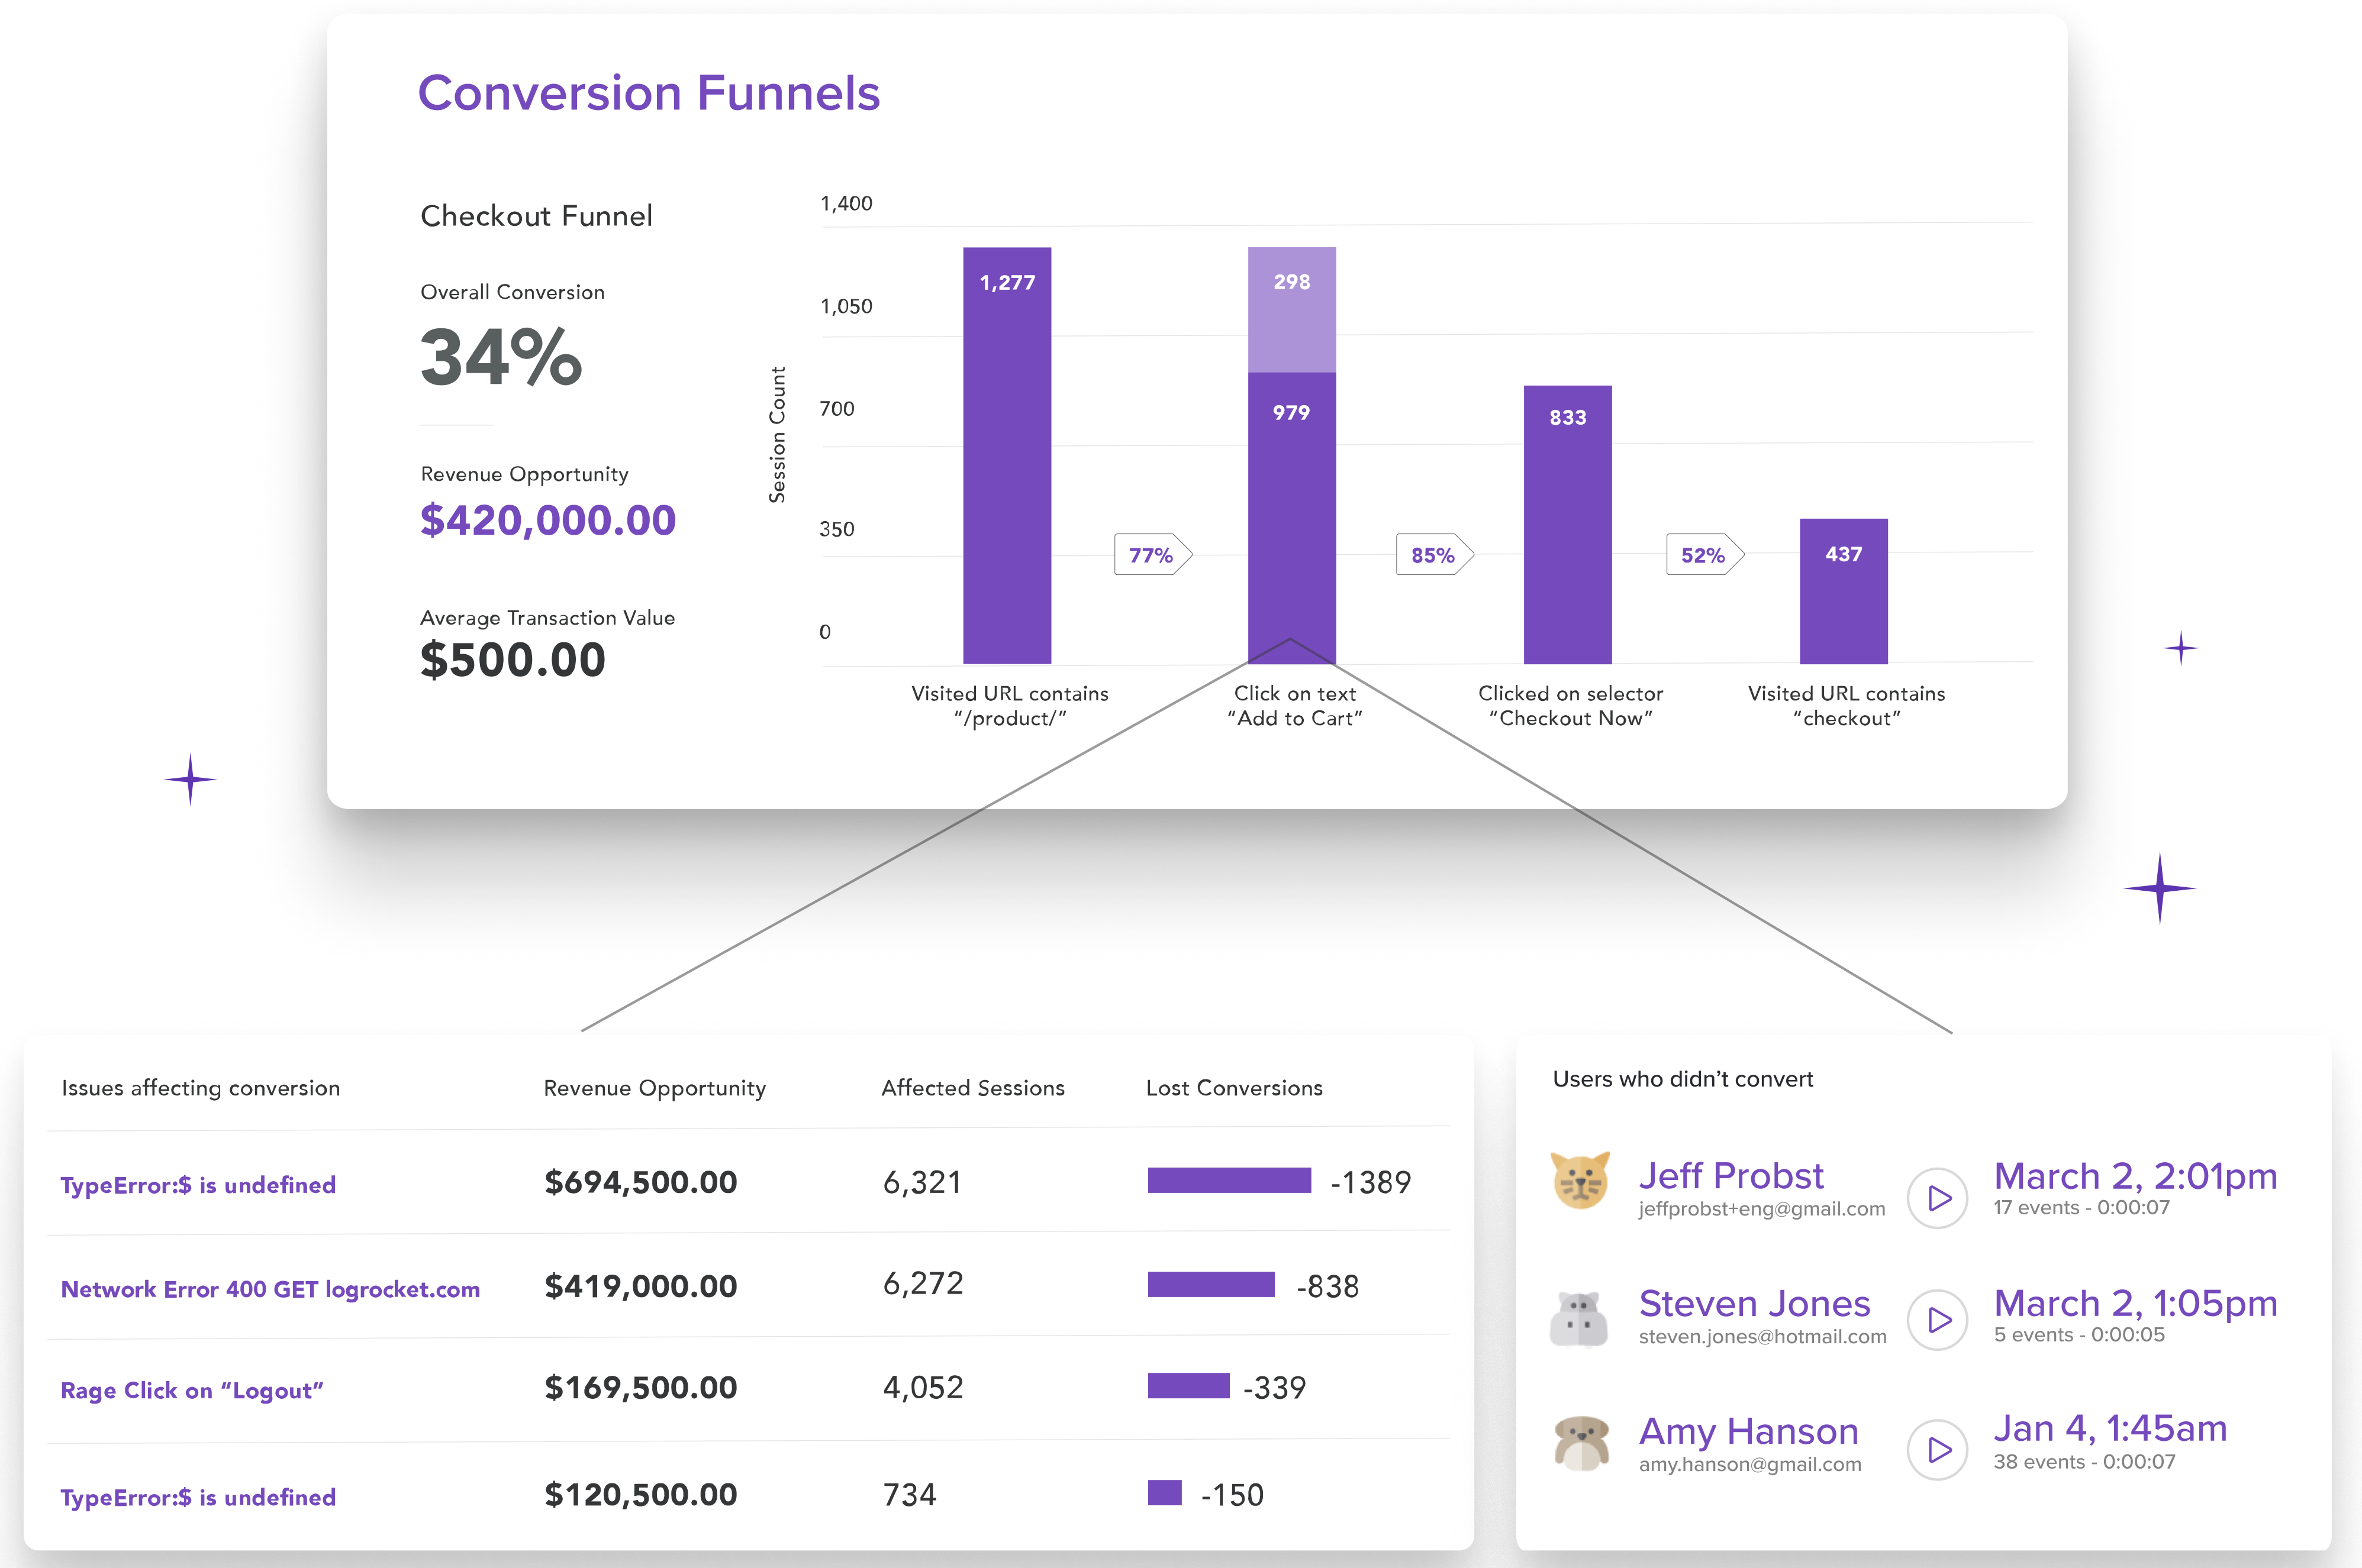Open Network Error 400 GET logrocket.com issue
The height and width of the screenshot is (1568, 2362).
point(270,1289)
